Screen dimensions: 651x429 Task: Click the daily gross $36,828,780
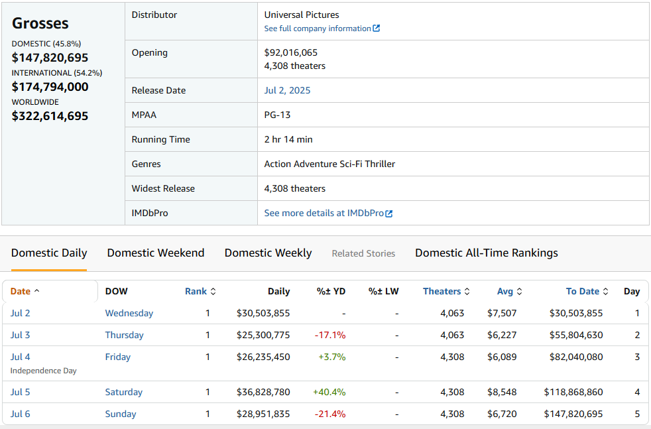coord(263,392)
